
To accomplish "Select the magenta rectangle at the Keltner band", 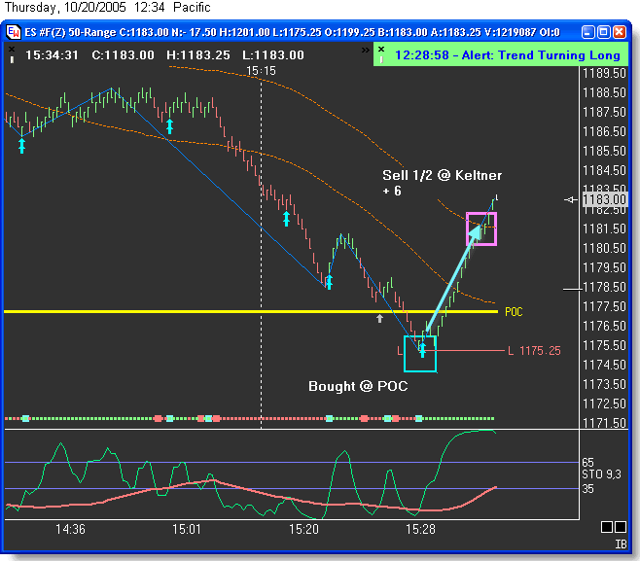I will pyautogui.click(x=481, y=228).
